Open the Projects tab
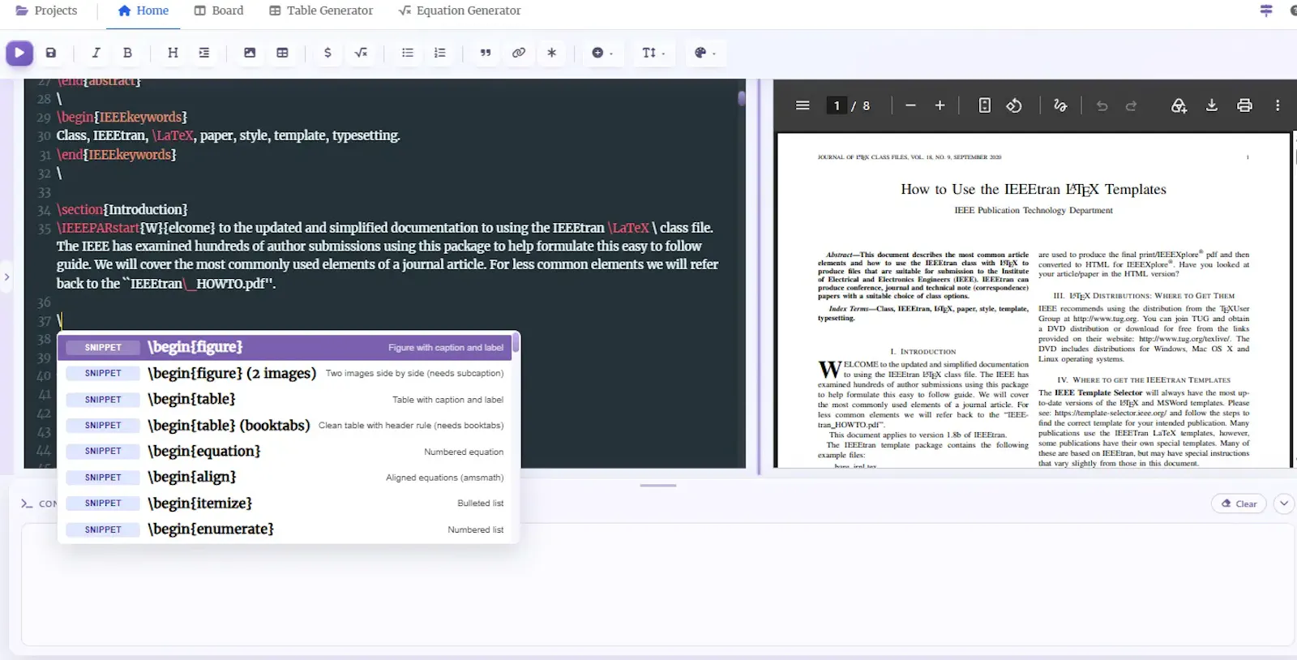The height and width of the screenshot is (660, 1297). pos(46,11)
